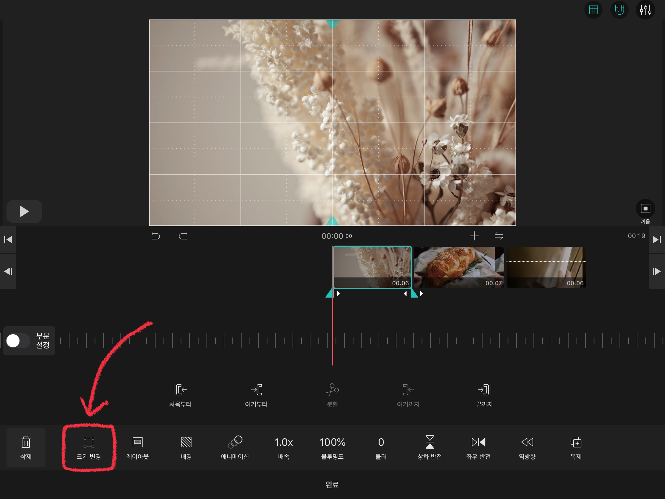Select the bread clip thumbnail
Viewport: 665px width, 499px height.
[458, 267]
